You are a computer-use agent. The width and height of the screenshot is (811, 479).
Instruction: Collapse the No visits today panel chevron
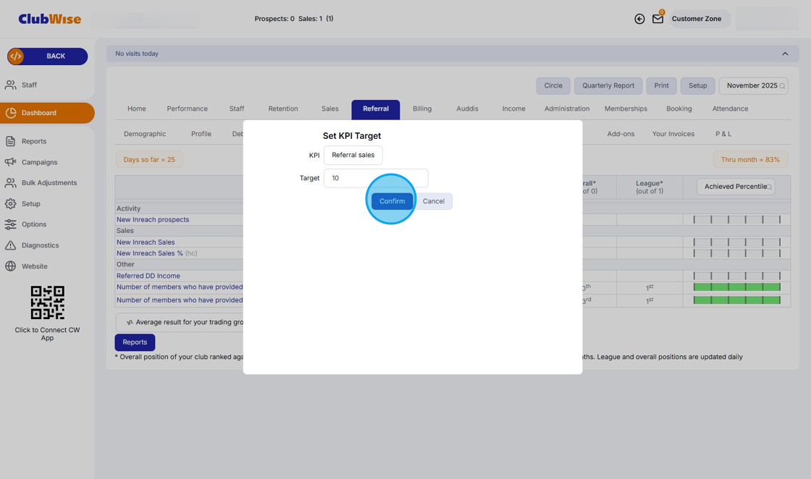785,54
